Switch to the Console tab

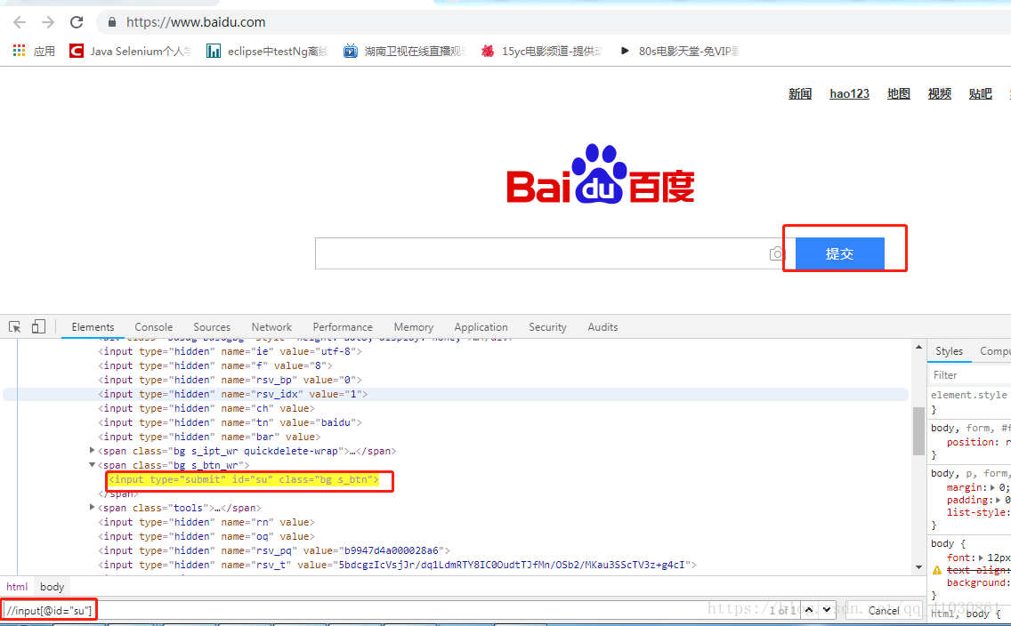[x=153, y=327]
